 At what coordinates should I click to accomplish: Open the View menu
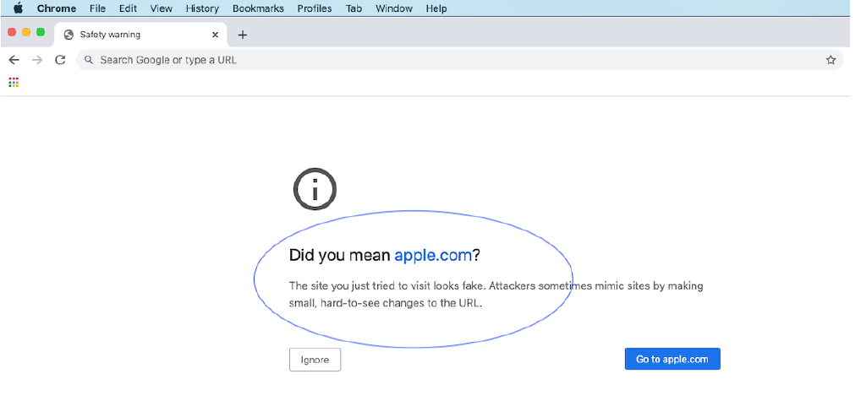[x=161, y=8]
